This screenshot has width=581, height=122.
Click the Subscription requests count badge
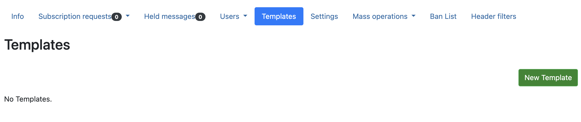coord(117,17)
